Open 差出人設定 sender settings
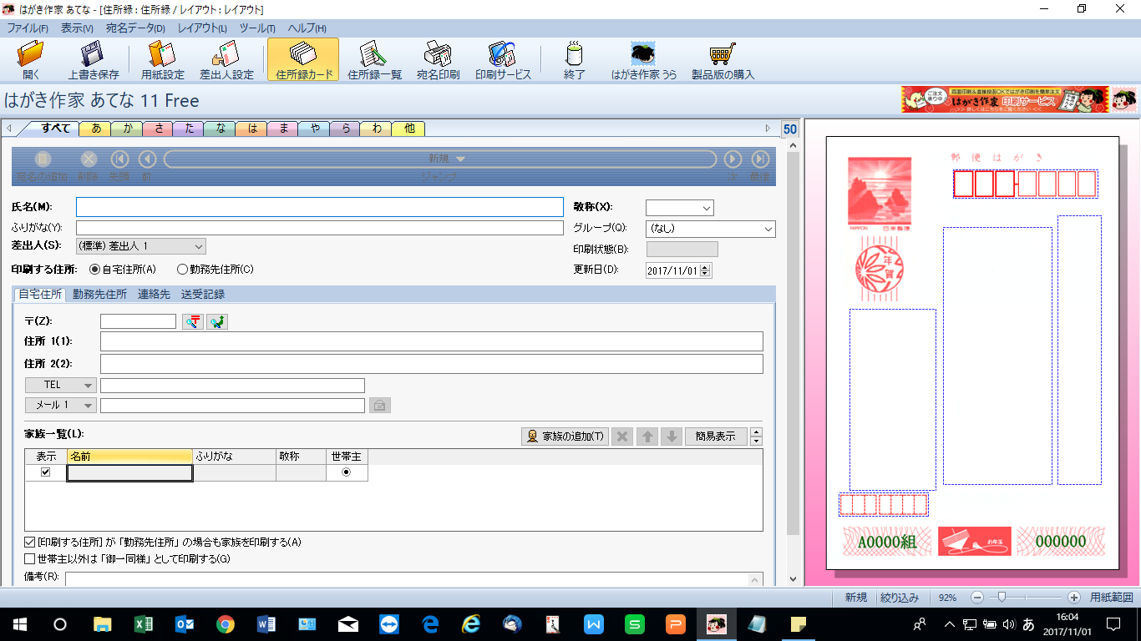The width and height of the screenshot is (1141, 641). 226,60
